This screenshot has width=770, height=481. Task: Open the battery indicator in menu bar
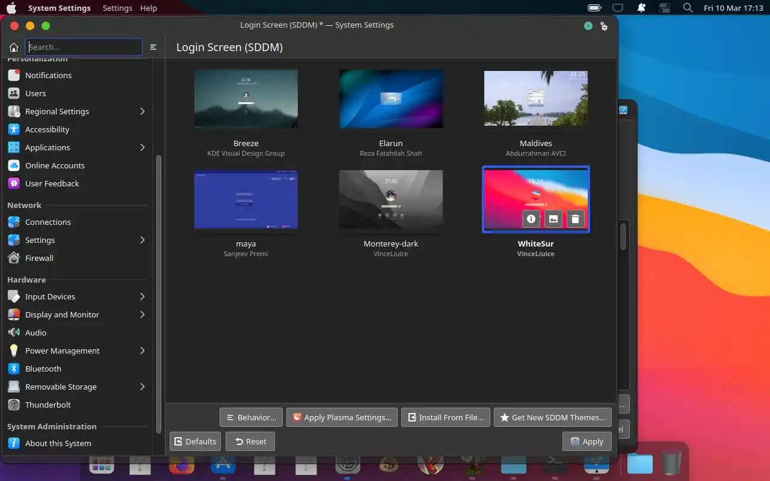pyautogui.click(x=594, y=8)
